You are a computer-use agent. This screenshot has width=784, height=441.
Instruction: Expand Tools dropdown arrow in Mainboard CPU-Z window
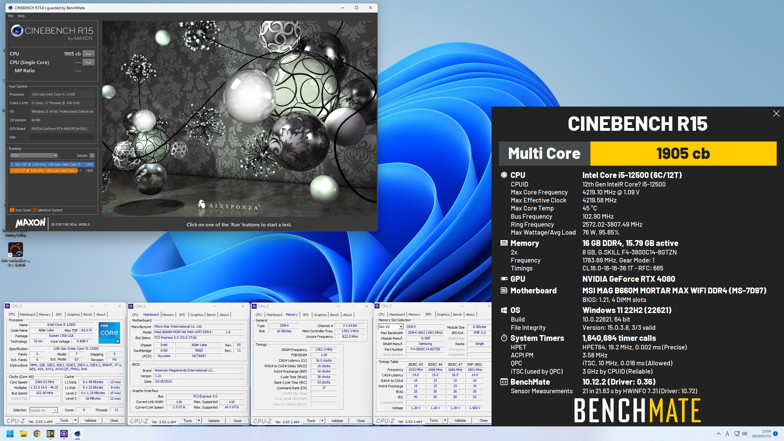point(199,421)
